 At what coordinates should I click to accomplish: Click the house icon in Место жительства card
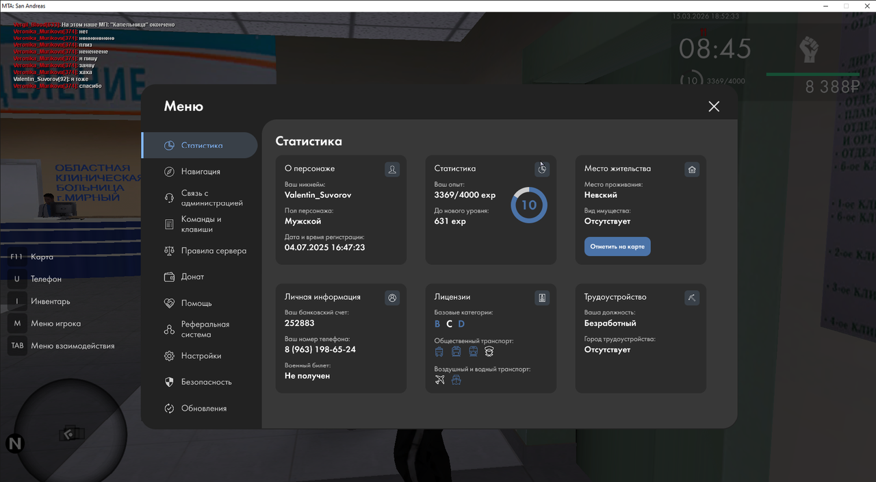click(x=692, y=169)
